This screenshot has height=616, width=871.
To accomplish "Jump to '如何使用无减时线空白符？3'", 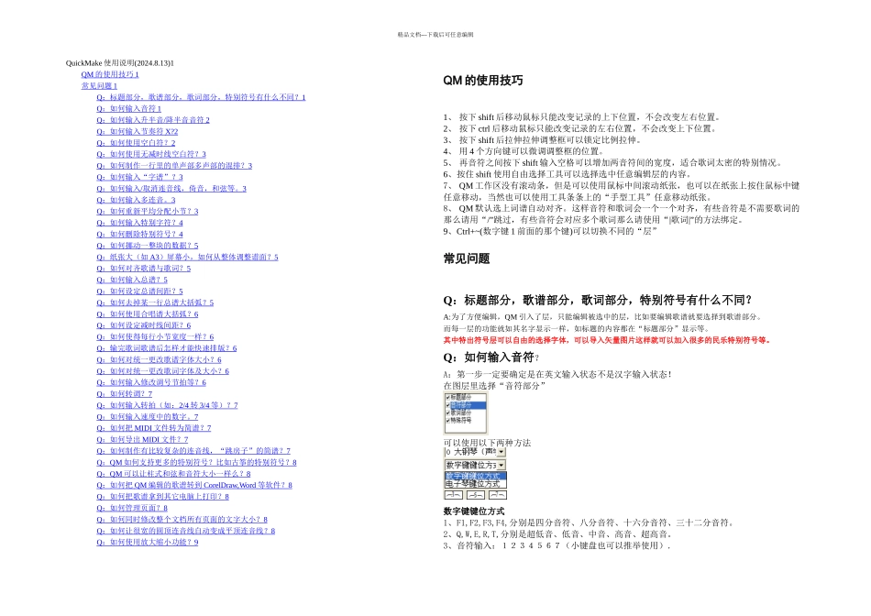I will tap(151, 154).
